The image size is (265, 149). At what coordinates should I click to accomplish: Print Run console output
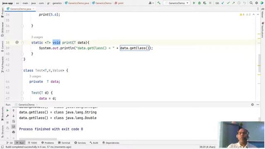[x=14, y=132]
